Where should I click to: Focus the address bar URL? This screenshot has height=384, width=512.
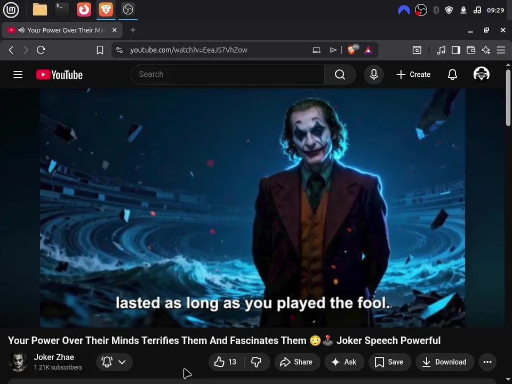pos(189,50)
